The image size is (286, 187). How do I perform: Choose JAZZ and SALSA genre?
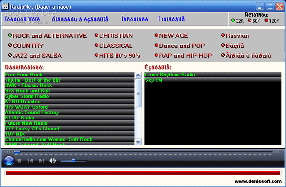(35, 56)
